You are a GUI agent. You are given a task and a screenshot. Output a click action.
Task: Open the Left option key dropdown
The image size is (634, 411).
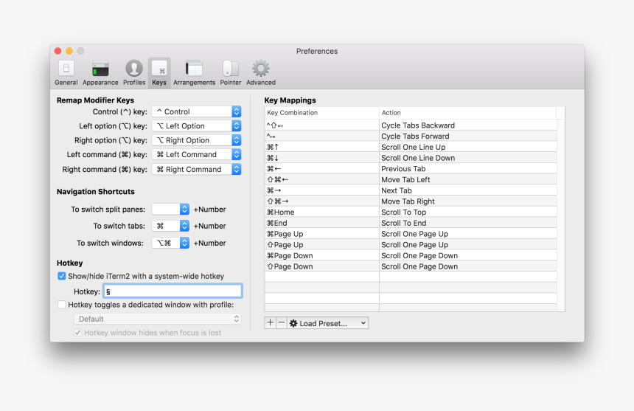197,125
